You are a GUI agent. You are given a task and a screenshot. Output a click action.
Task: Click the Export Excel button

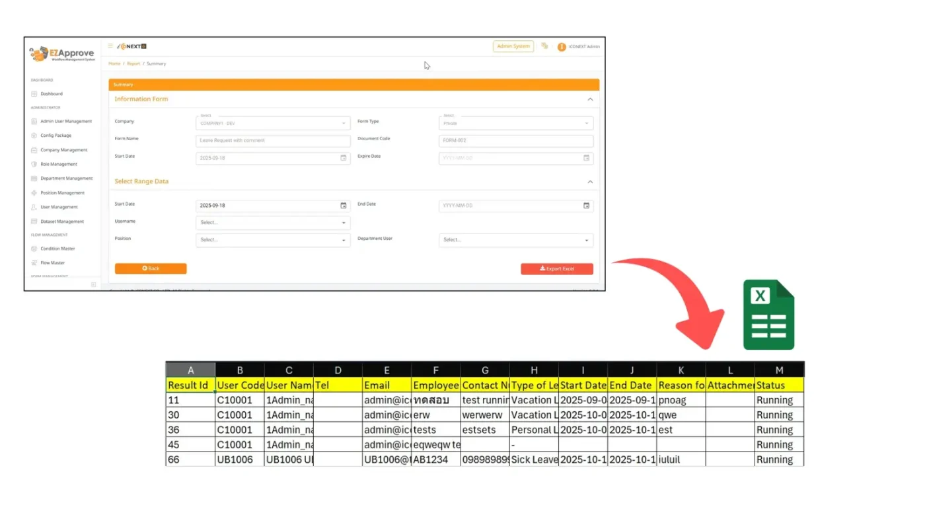[x=556, y=268]
